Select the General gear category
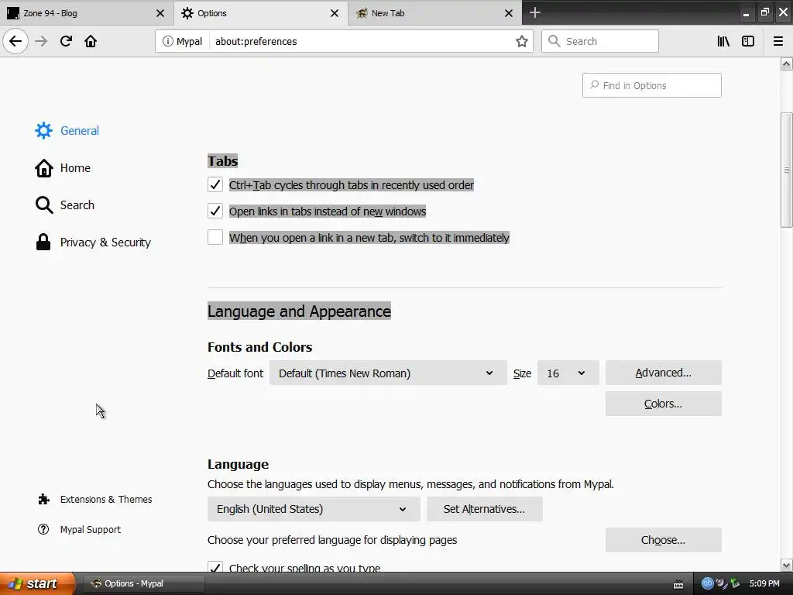Viewport: 793px width, 595px height. [x=67, y=130]
